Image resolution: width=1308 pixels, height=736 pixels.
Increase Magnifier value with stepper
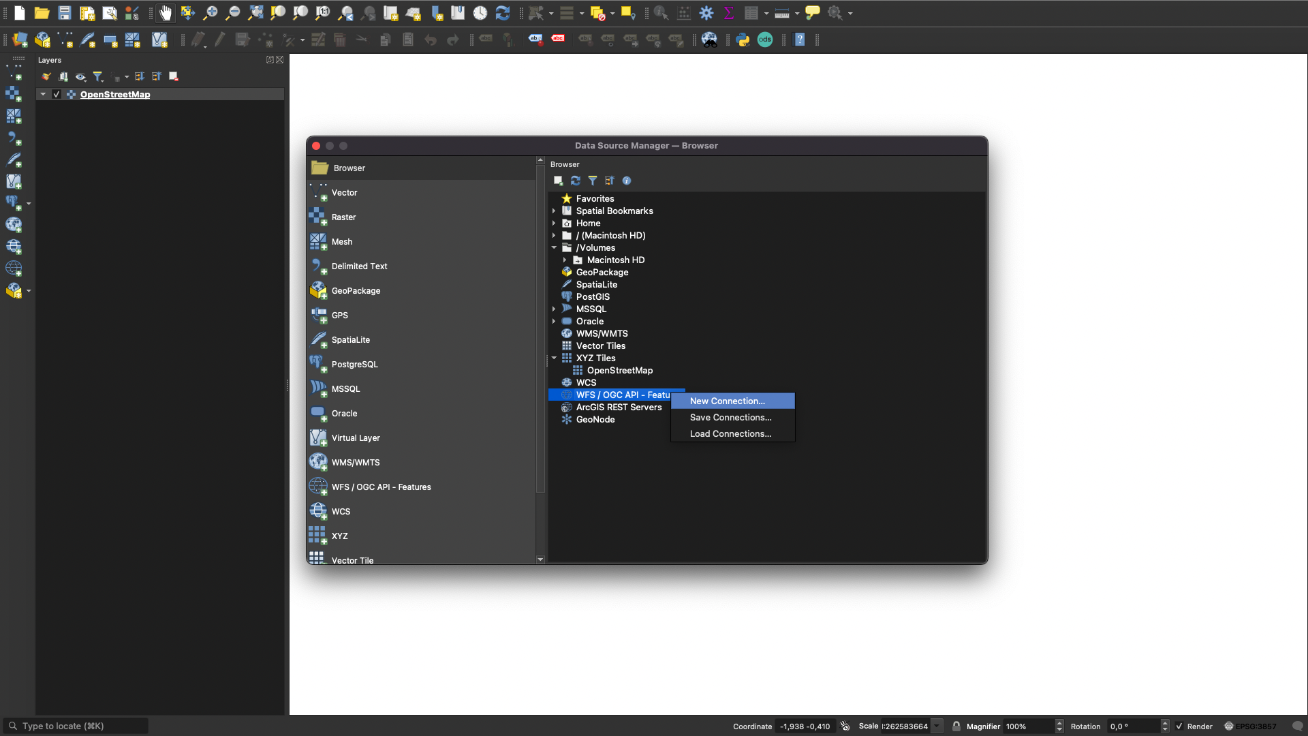tap(1059, 723)
